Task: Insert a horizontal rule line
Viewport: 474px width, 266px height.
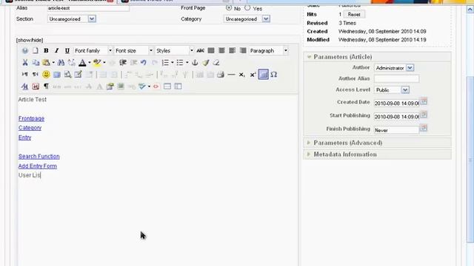Action: pos(231,75)
